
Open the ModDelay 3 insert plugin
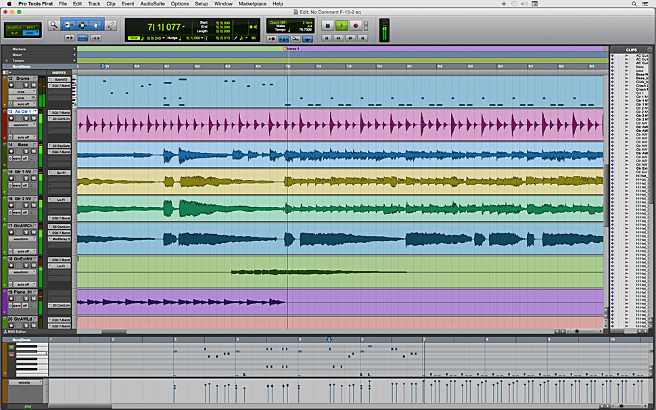click(61, 239)
